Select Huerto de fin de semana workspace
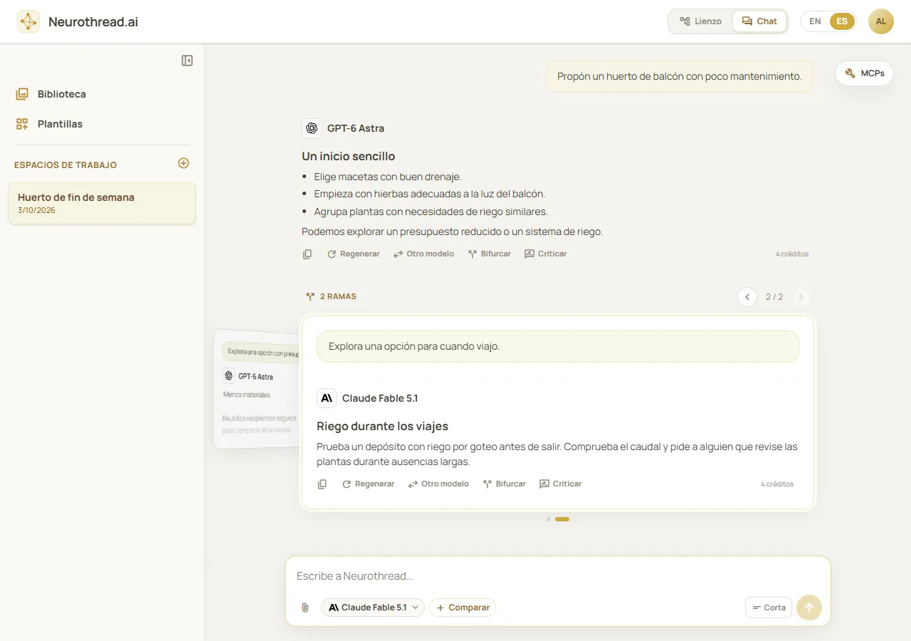This screenshot has width=911, height=641. [102, 203]
